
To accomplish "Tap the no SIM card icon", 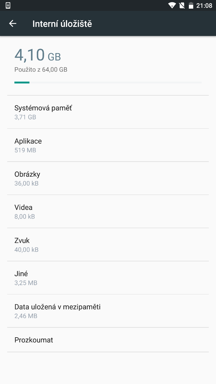I will (x=182, y=5).
